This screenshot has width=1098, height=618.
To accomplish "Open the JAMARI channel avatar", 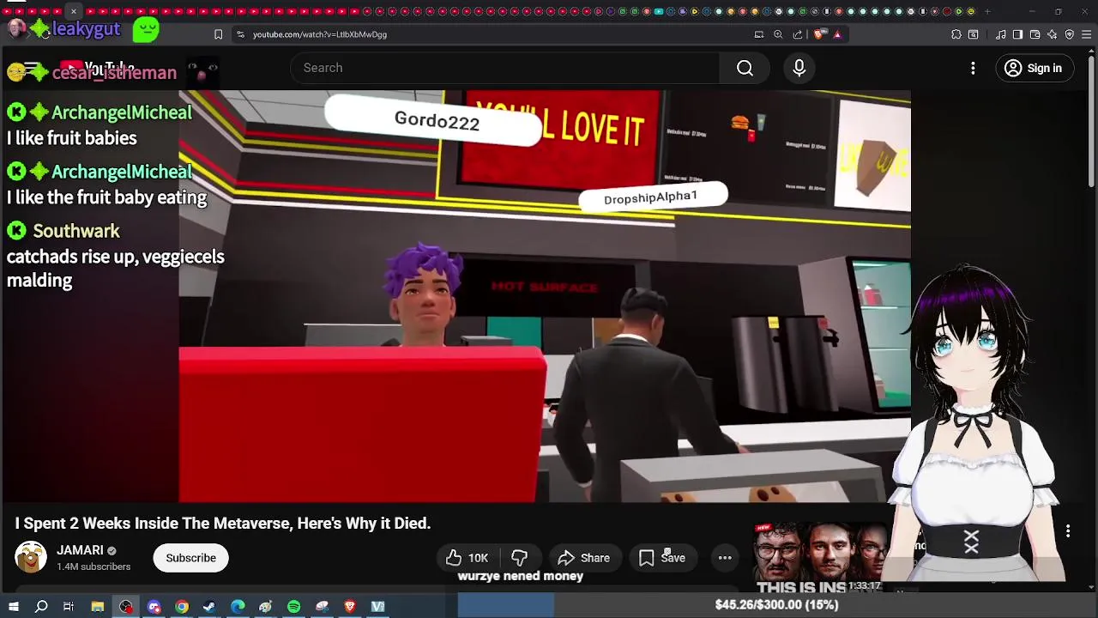I will (31, 558).
